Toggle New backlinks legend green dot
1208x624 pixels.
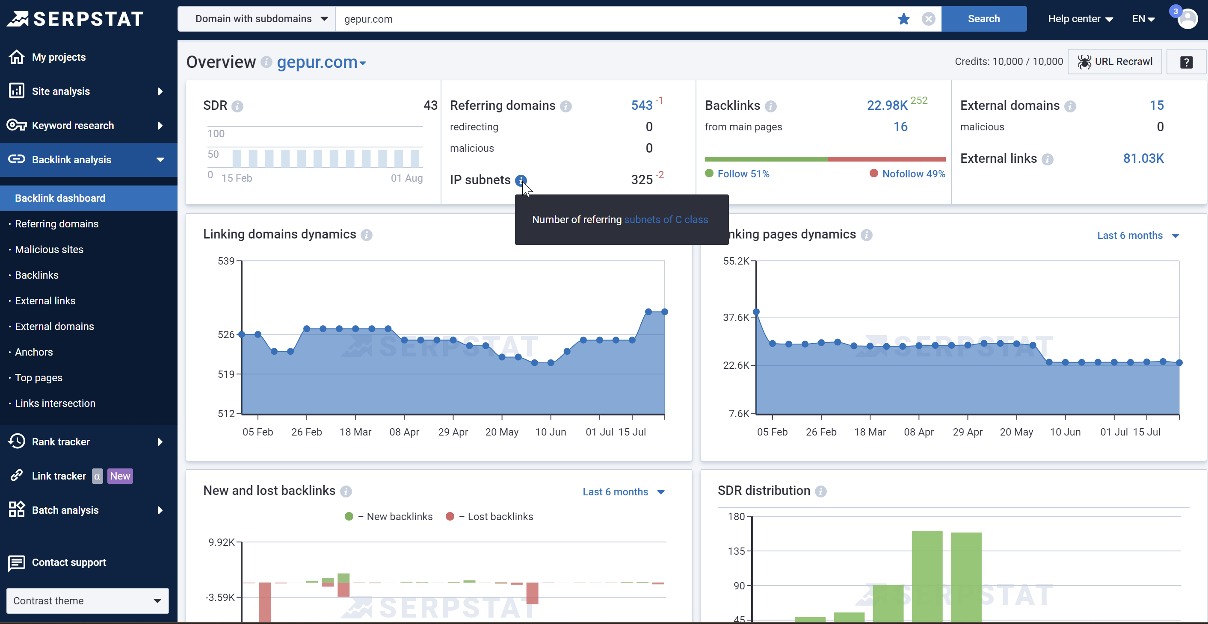pos(349,516)
